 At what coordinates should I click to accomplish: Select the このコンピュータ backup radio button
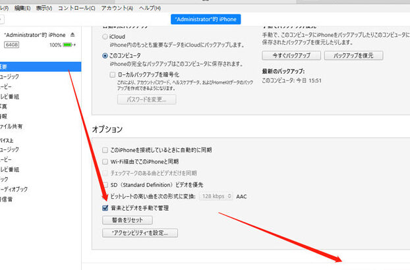pyautogui.click(x=105, y=55)
